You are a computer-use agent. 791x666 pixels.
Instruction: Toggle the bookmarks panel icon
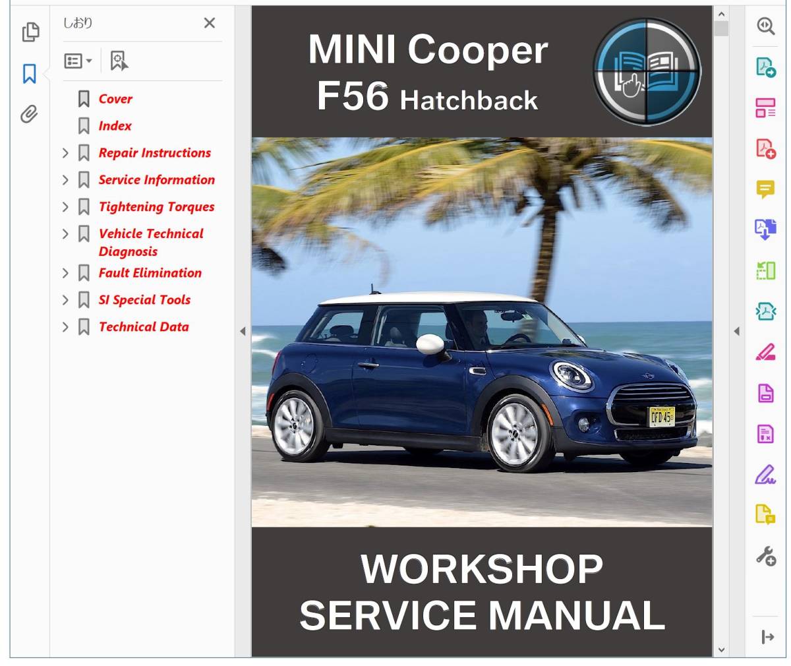pyautogui.click(x=30, y=73)
